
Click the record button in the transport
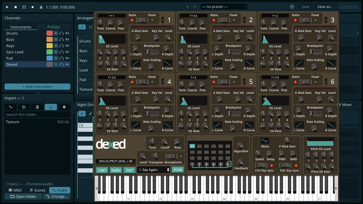33,7
